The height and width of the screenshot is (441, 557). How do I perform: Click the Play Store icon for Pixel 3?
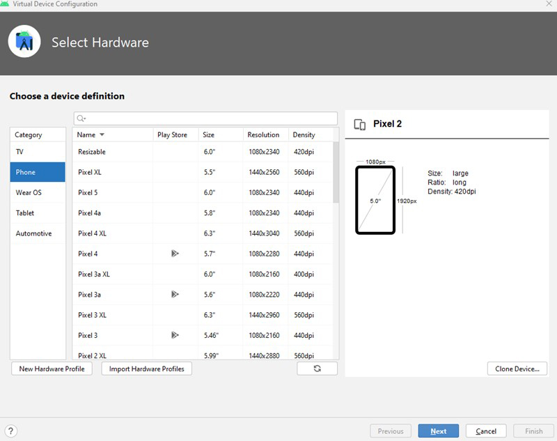coord(175,335)
